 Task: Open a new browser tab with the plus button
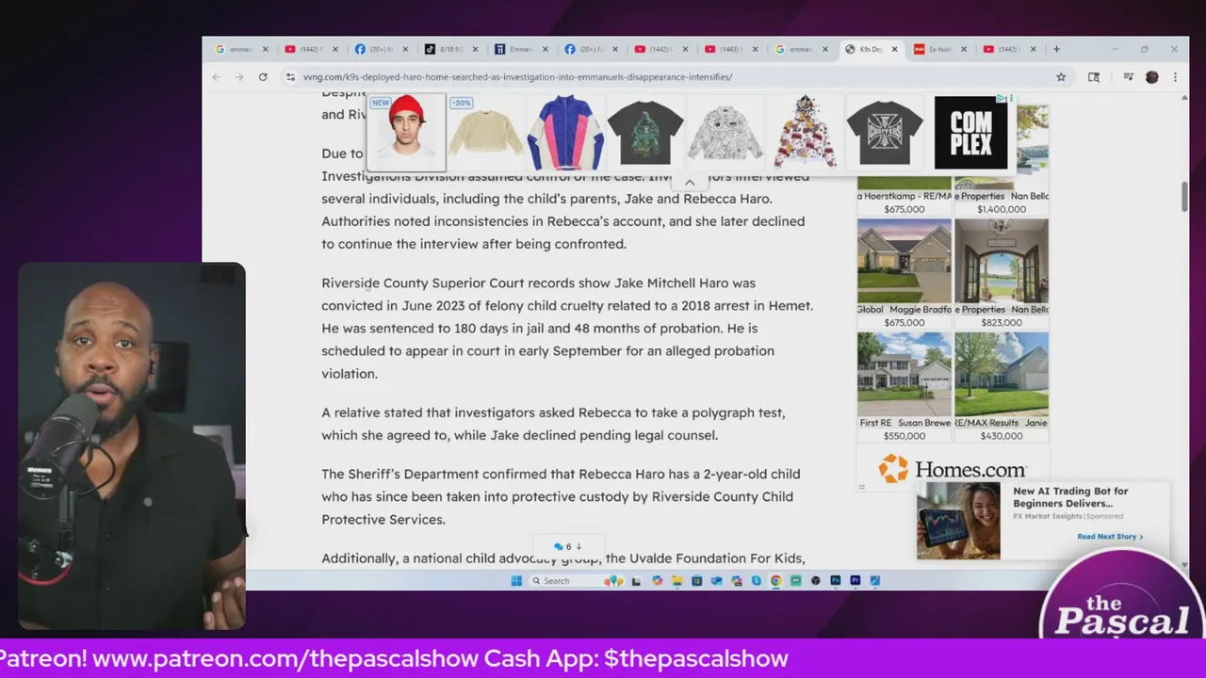[x=1056, y=49]
